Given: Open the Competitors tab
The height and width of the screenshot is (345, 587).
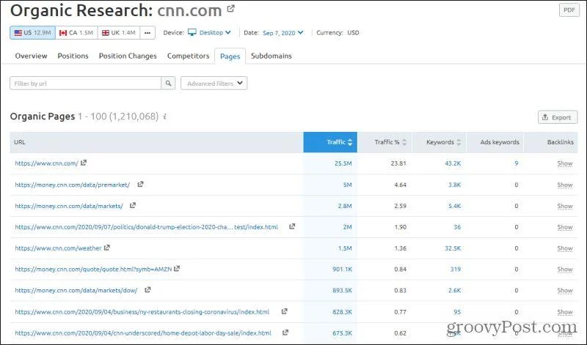Looking at the screenshot, I should [189, 56].
